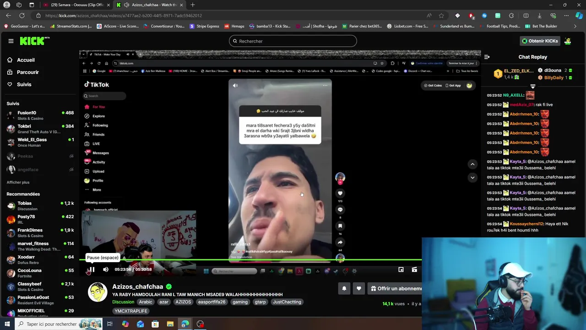Viewport: 586px width, 330px height.
Task: Close the Samara YouTube tab
Action: (109, 5)
